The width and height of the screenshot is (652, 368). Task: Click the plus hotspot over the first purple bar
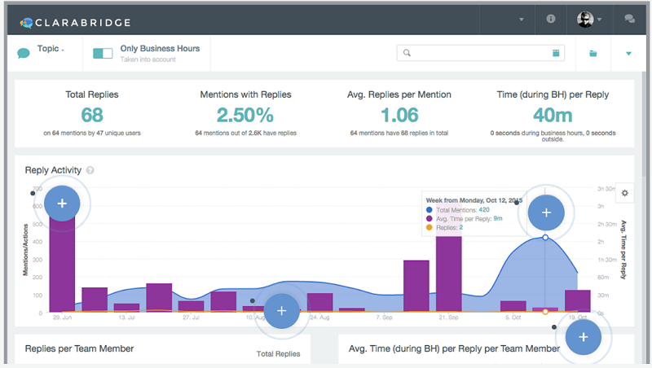point(62,204)
